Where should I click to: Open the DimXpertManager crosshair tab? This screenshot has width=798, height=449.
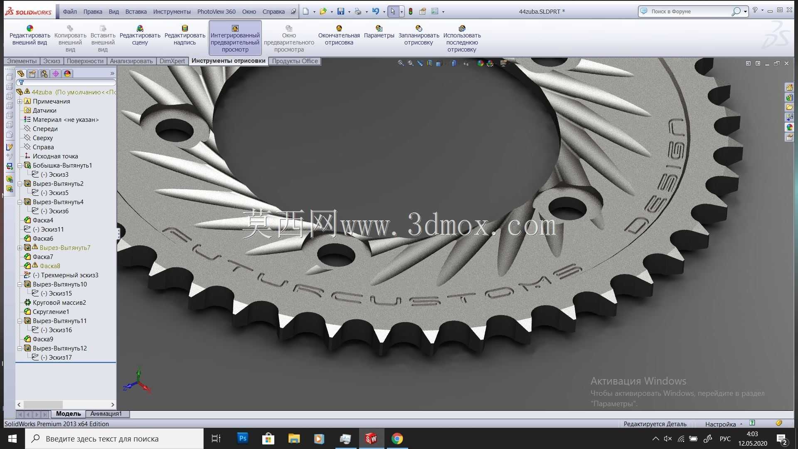point(56,74)
